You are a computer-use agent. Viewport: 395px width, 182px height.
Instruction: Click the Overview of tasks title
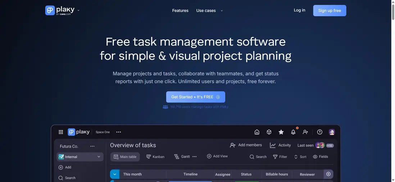click(x=133, y=145)
